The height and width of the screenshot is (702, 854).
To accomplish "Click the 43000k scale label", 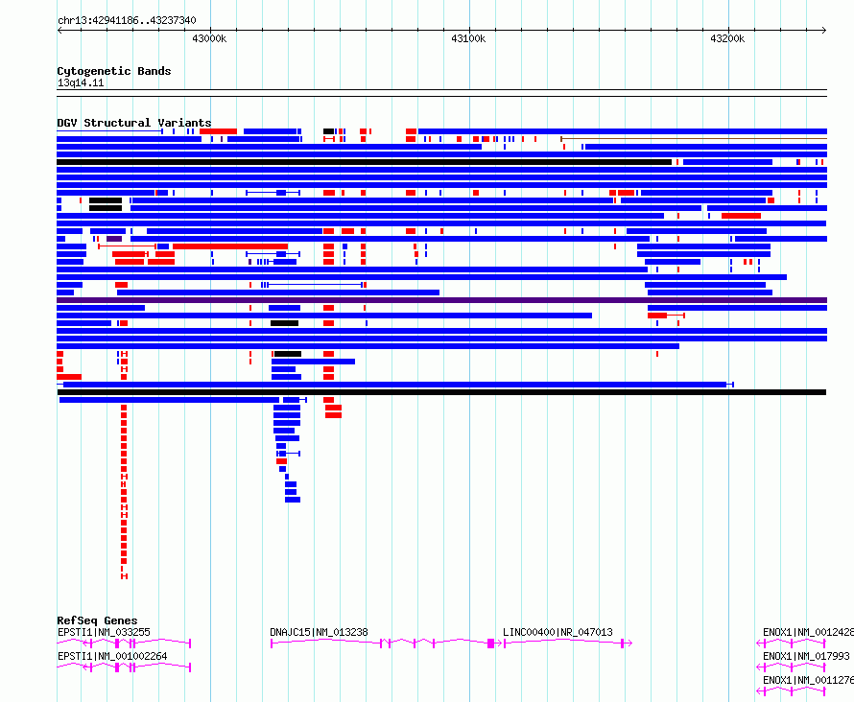I will click(x=209, y=38).
